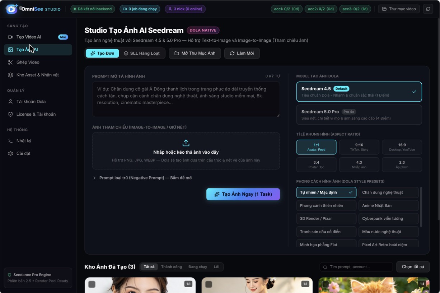Click the refresh icon button in top bar
Screen dimensions: 440x293
coord(428,9)
